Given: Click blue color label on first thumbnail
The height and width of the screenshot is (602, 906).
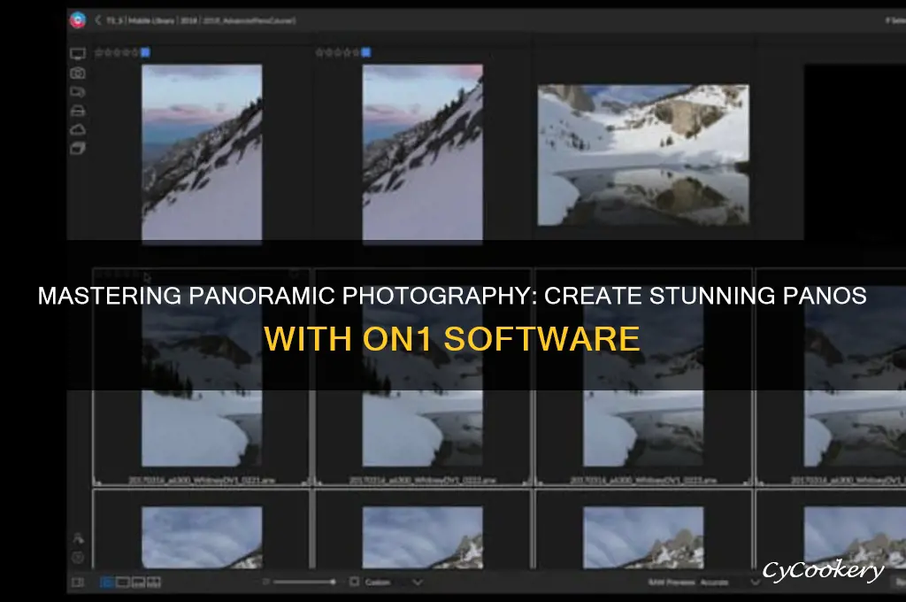Looking at the screenshot, I should [146, 52].
